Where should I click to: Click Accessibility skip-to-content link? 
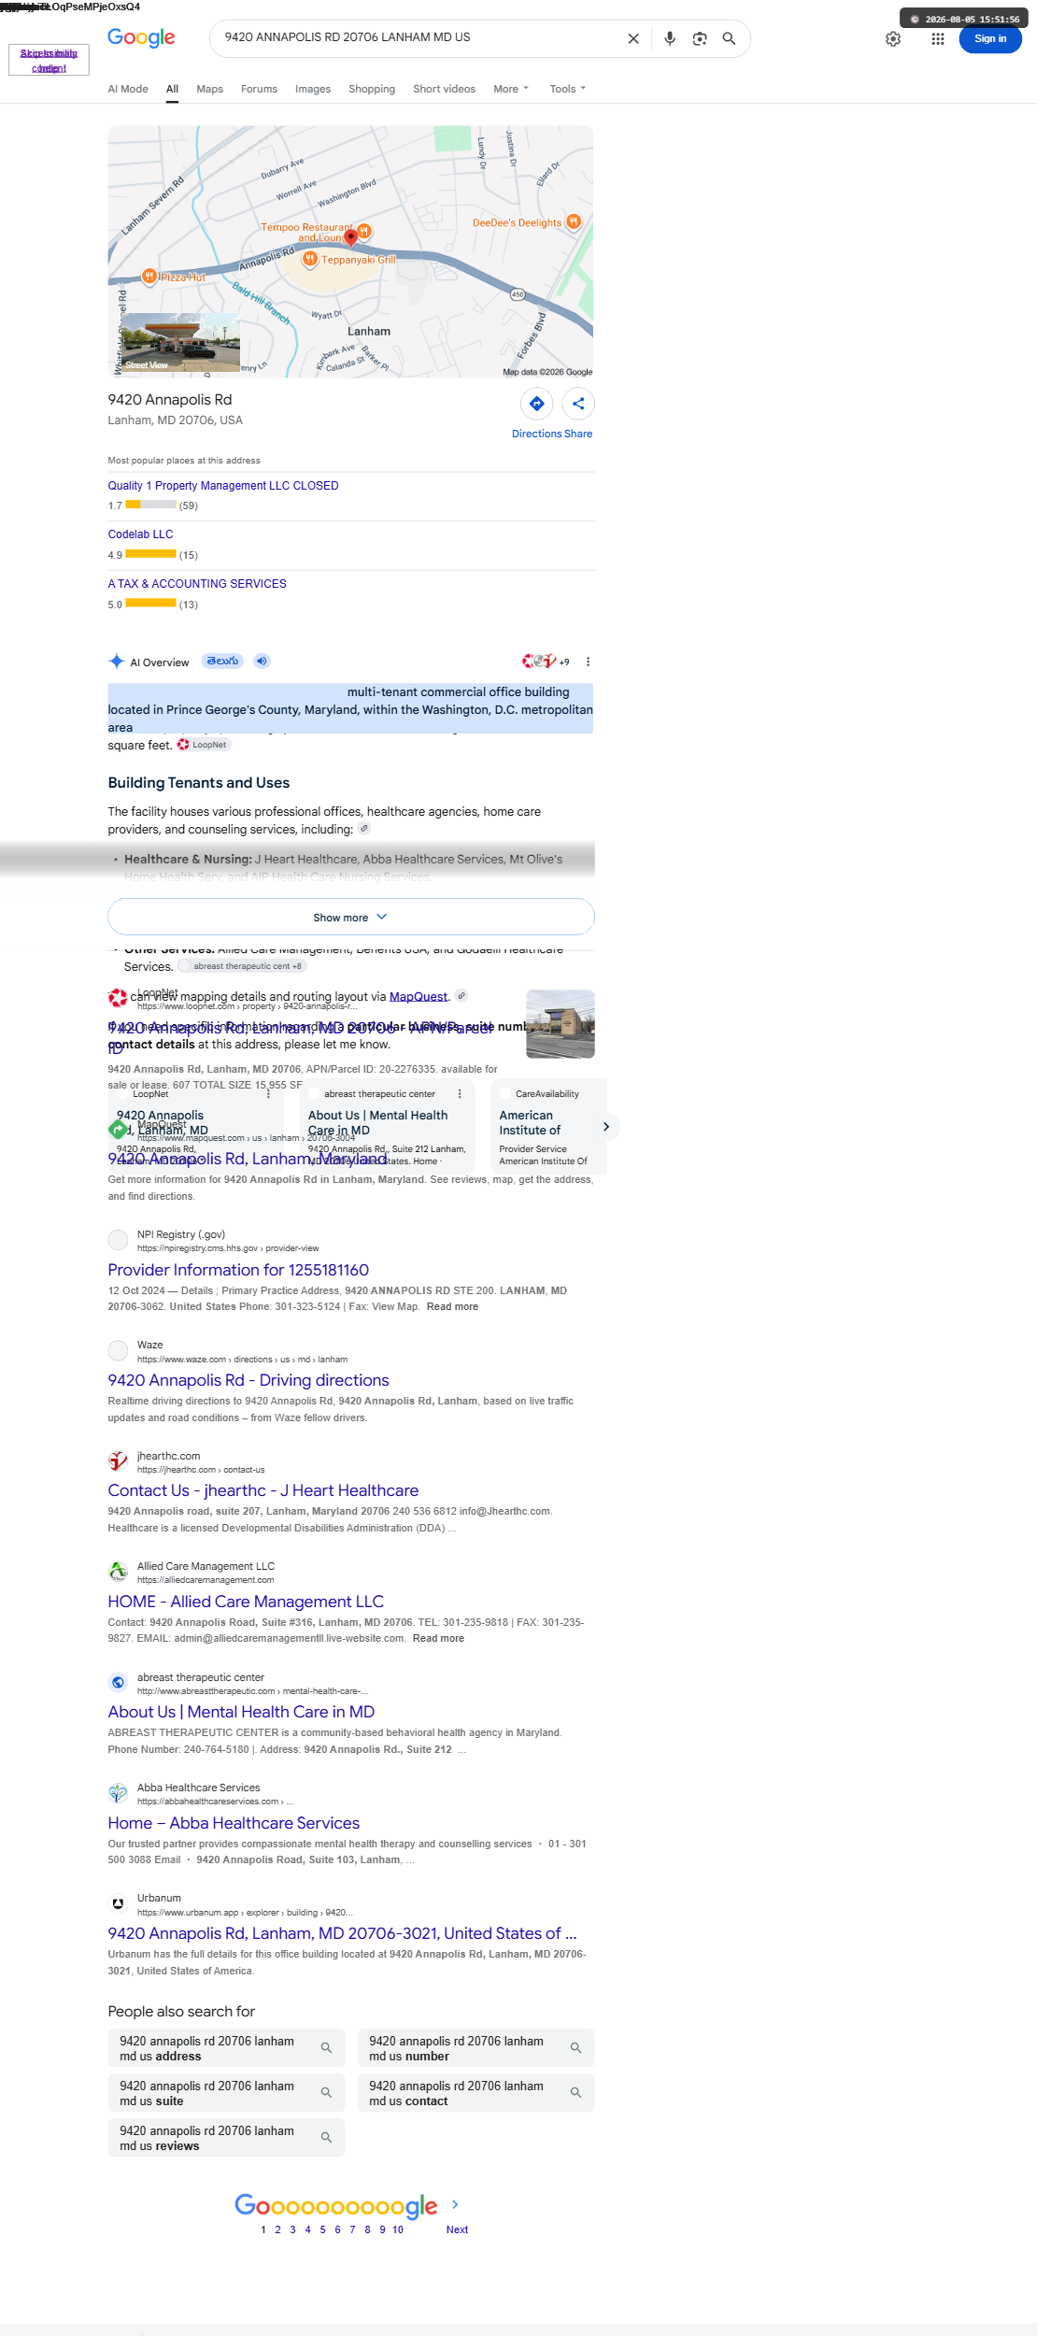click(49, 61)
